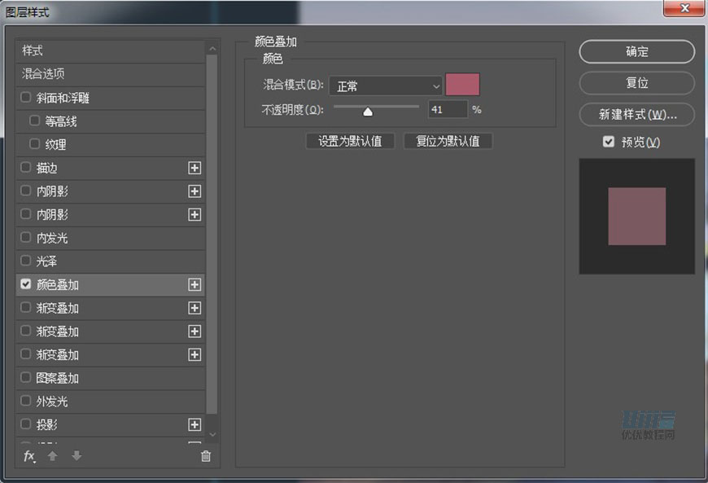Open the 混合模式 dropdown showing 正常
708x483 pixels.
[386, 86]
